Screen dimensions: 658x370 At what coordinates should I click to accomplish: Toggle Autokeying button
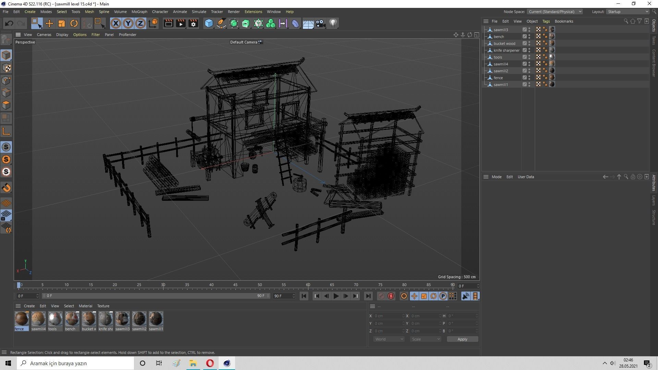(391, 296)
